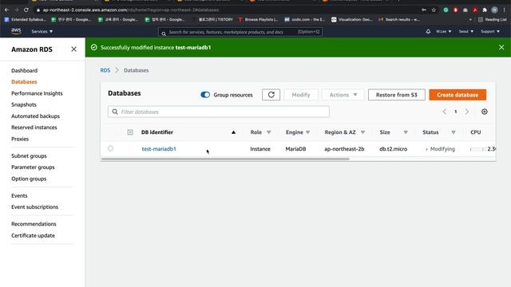Sort table by Status column

coord(453,132)
